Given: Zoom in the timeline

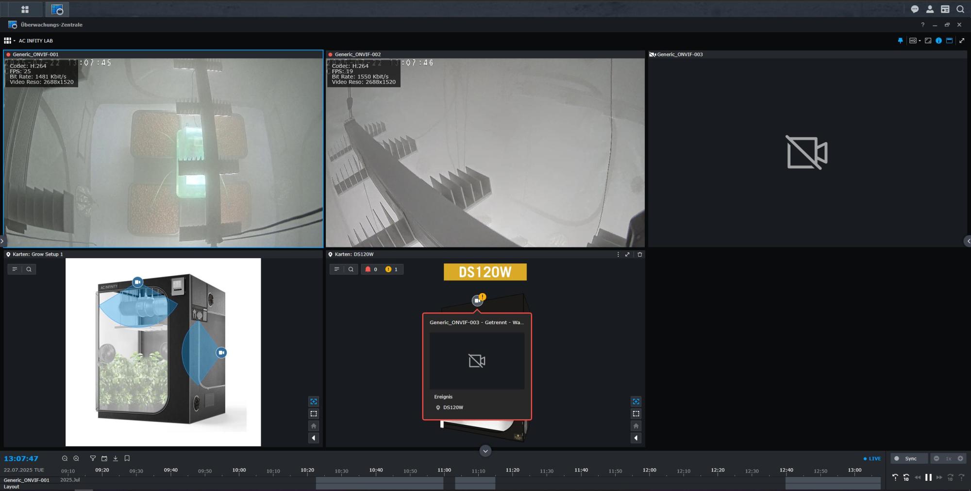Looking at the screenshot, I should click(76, 458).
